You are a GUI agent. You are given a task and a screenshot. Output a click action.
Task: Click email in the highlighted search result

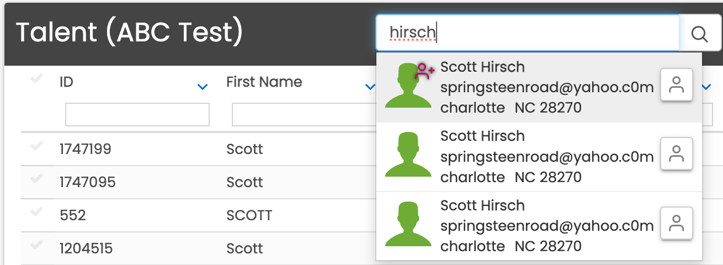(x=547, y=88)
